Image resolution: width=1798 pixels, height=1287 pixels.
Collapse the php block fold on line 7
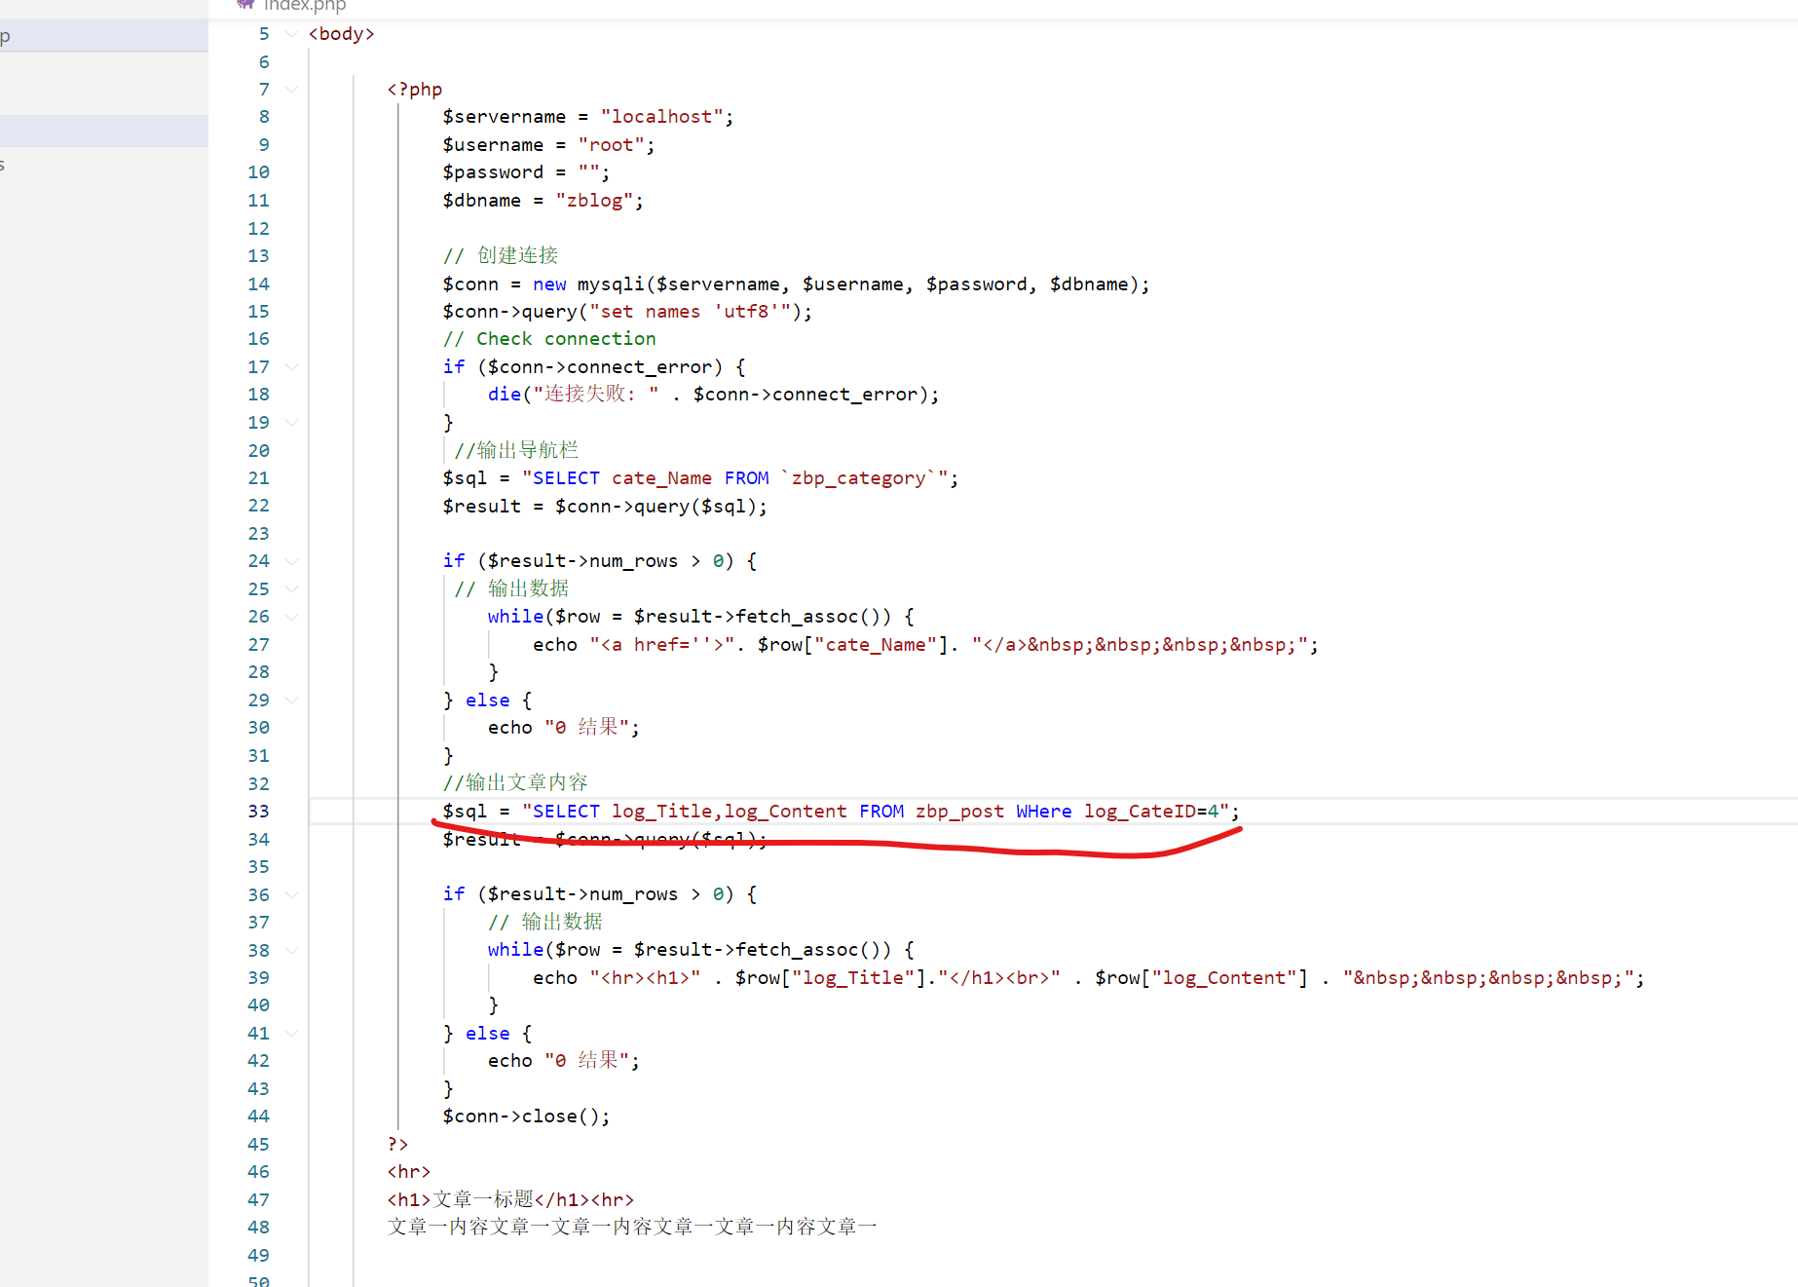click(x=291, y=90)
